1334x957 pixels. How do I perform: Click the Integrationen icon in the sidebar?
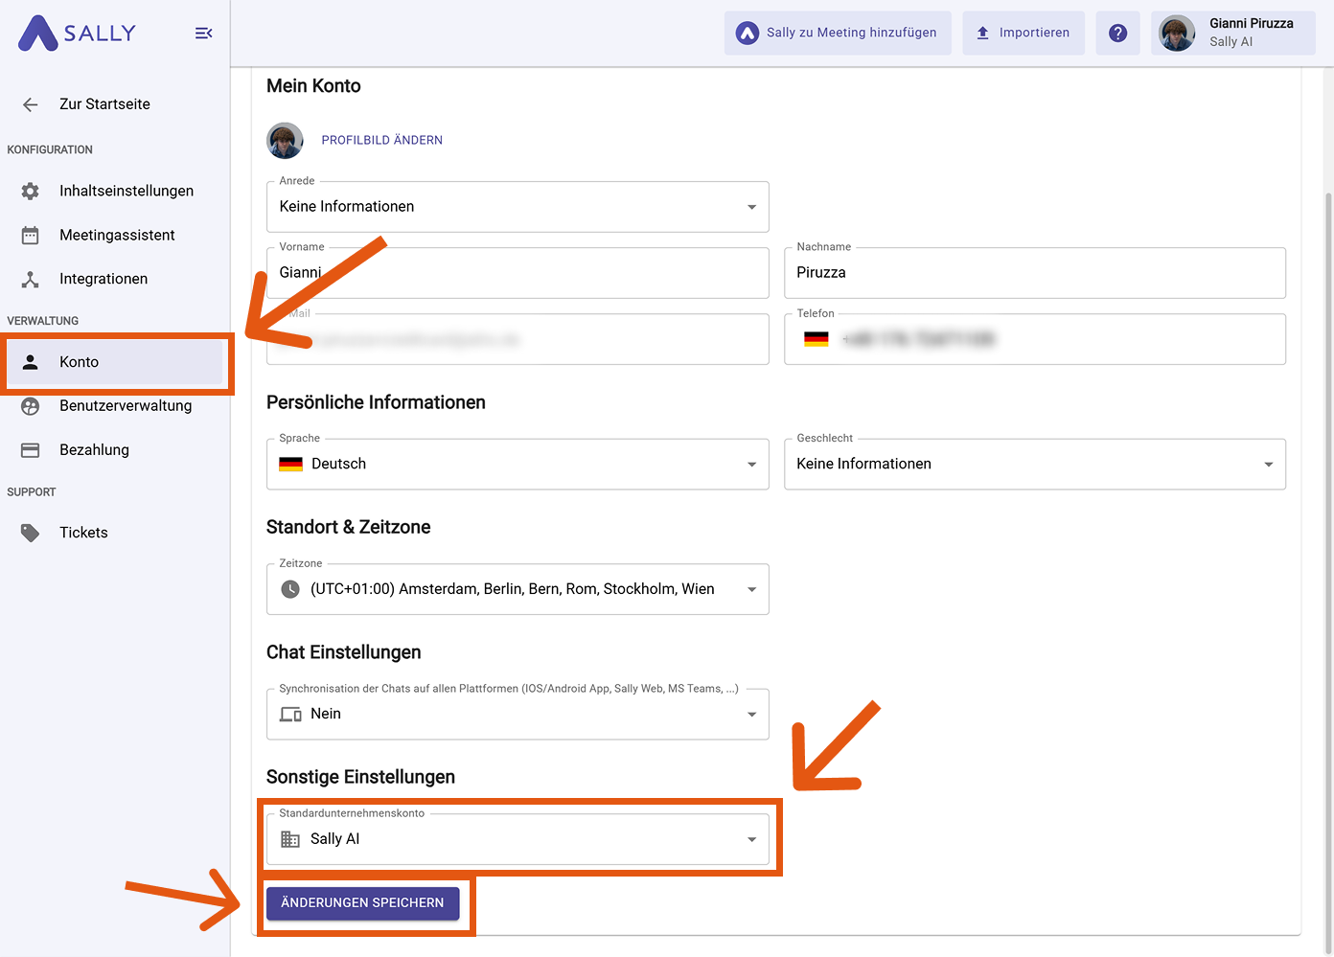(x=31, y=280)
